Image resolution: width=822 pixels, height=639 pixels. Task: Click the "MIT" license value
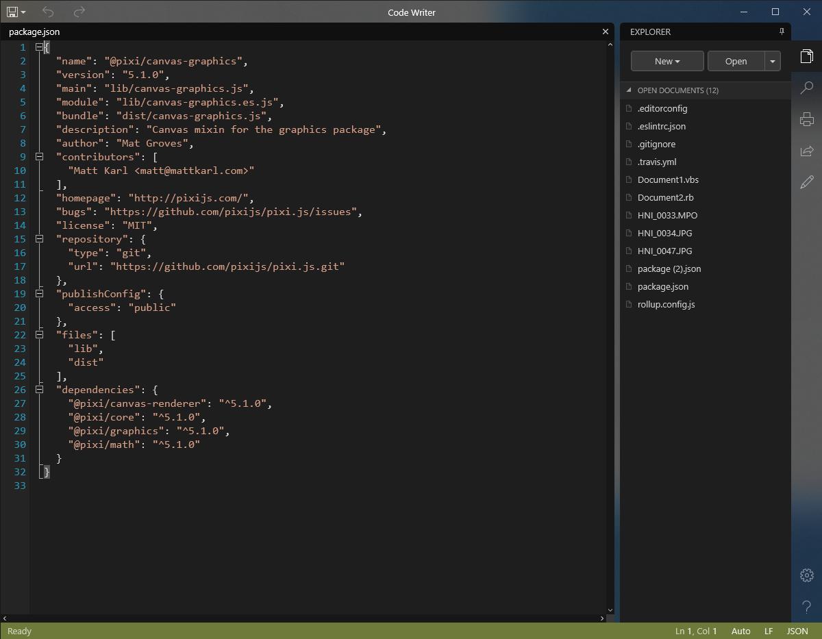(137, 225)
